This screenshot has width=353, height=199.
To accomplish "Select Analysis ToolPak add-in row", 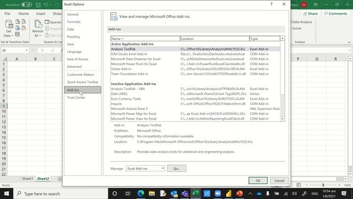I will [x=195, y=49].
